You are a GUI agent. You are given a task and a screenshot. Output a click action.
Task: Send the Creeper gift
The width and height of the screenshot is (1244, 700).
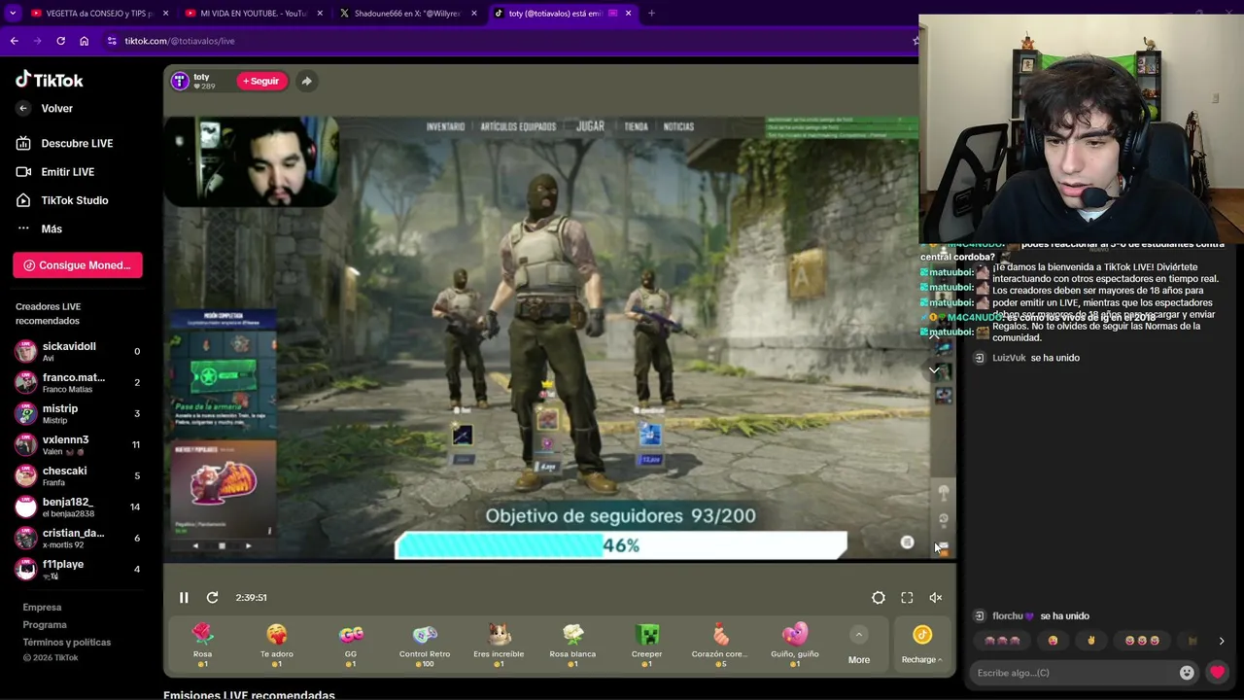(647, 646)
